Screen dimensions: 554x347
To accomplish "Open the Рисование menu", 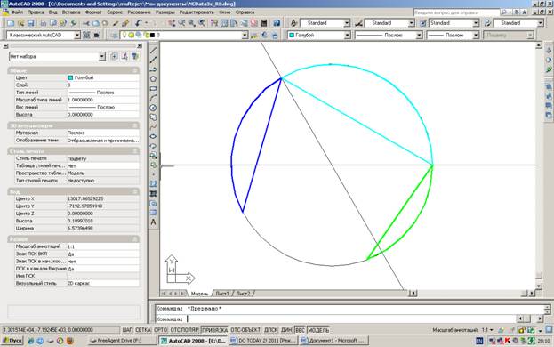I will (x=139, y=12).
